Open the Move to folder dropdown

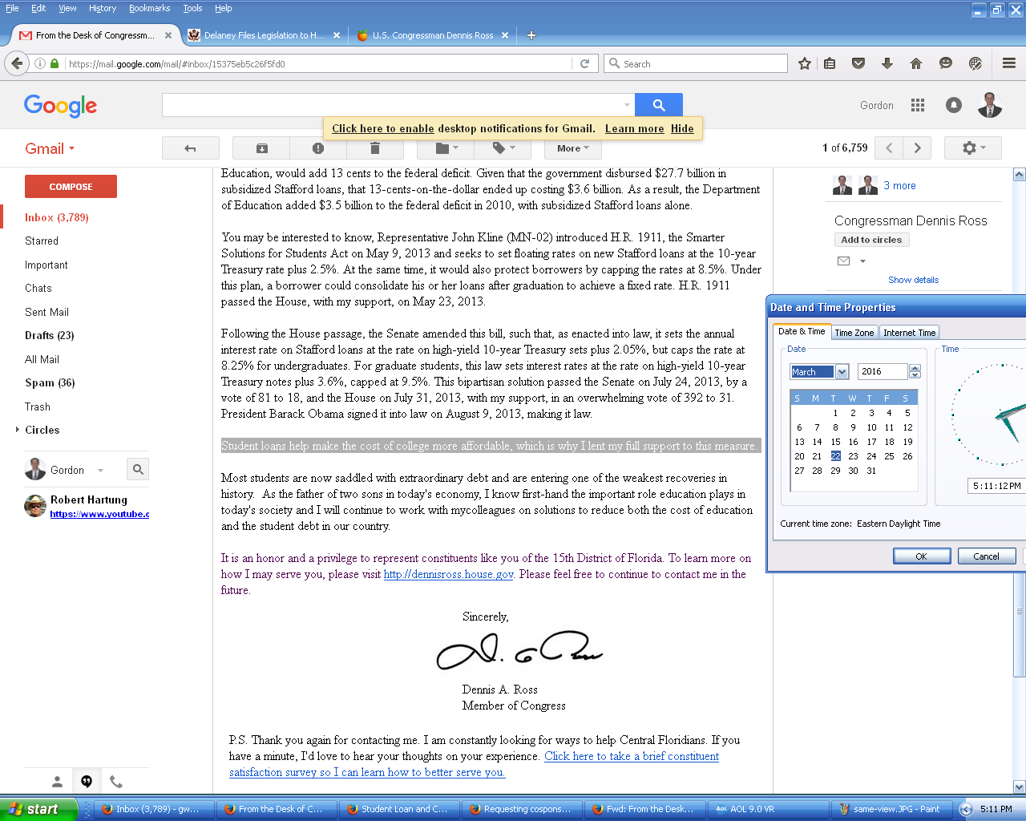[446, 148]
